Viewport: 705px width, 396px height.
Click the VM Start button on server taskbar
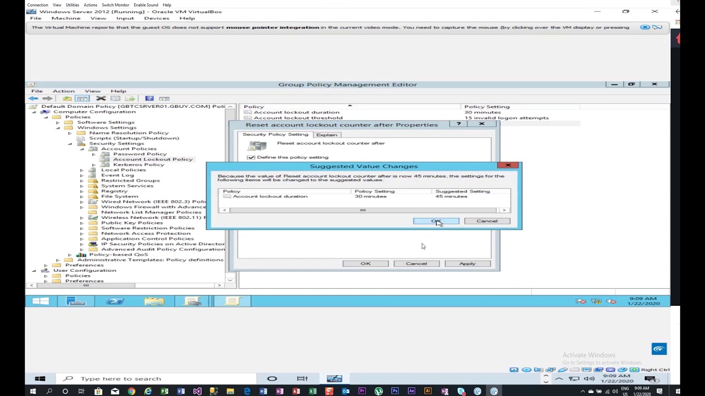(x=40, y=301)
